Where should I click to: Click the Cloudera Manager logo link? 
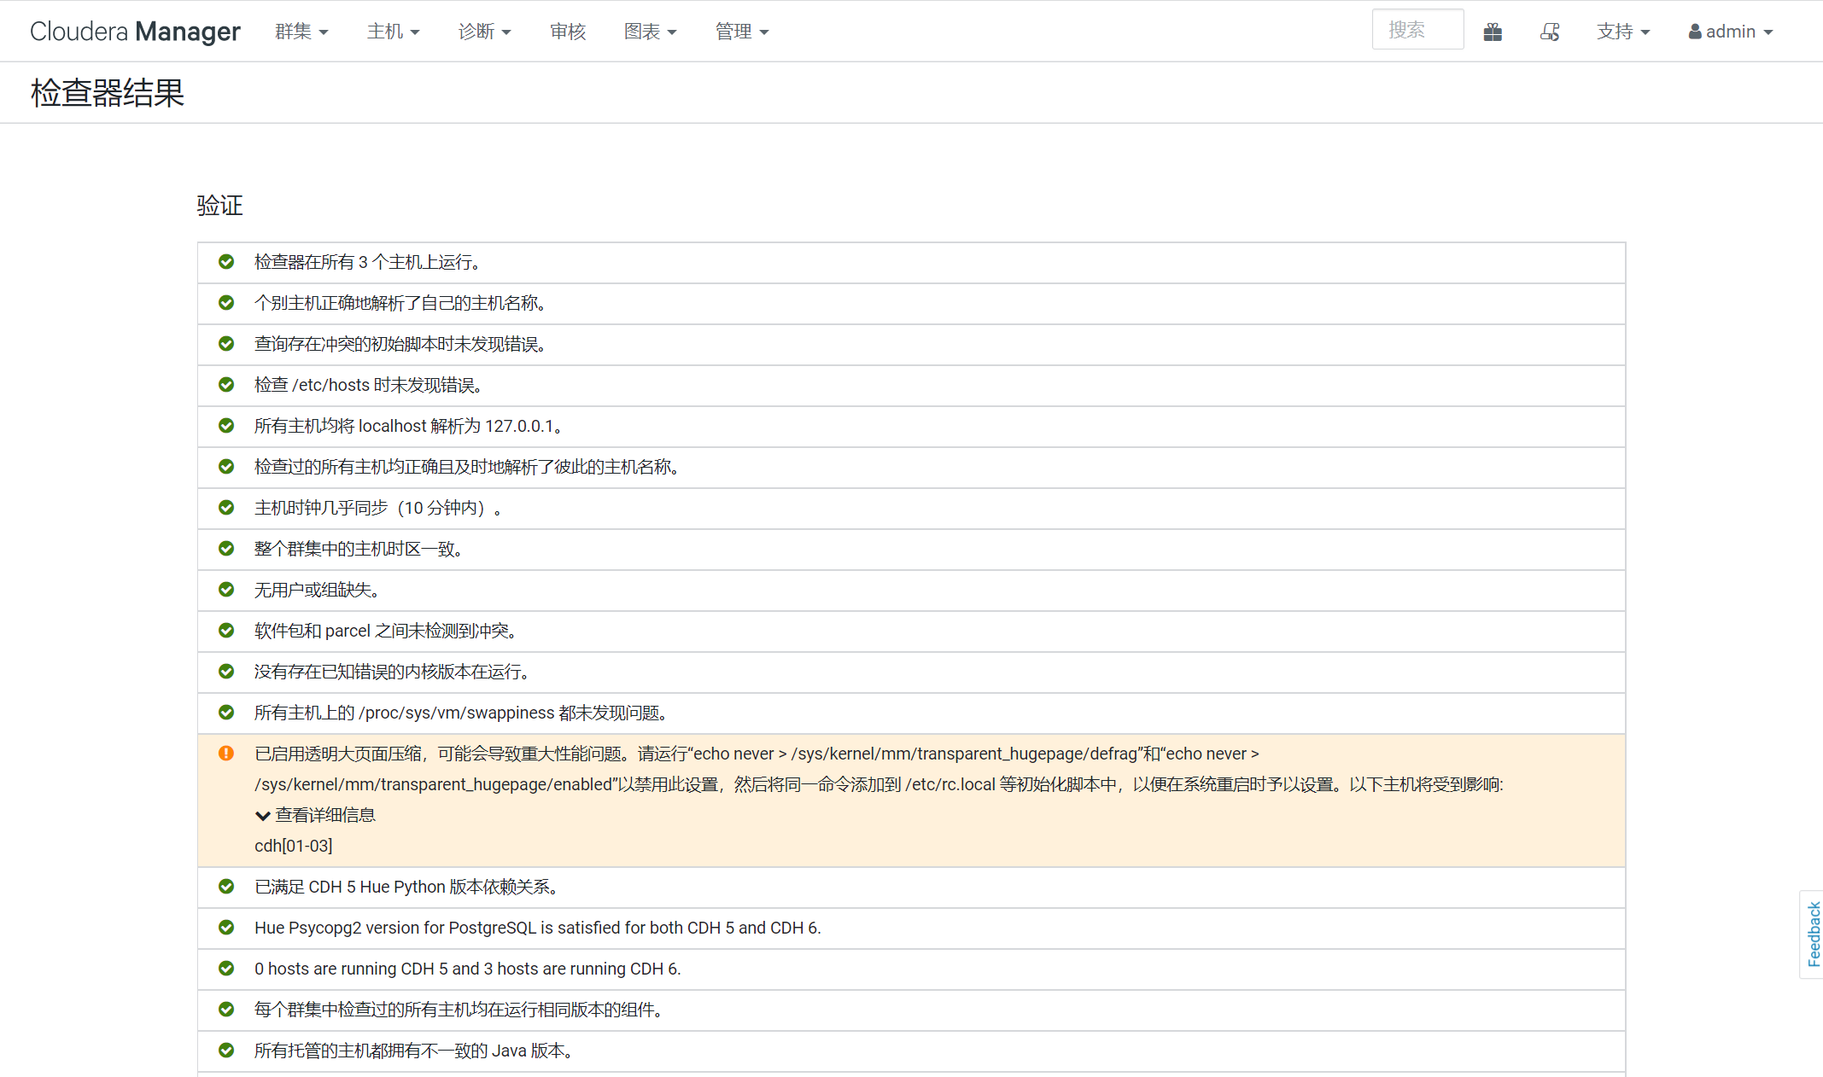point(135,32)
